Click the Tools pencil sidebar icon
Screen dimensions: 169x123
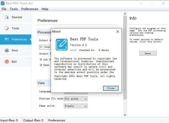click(x=7, y=28)
